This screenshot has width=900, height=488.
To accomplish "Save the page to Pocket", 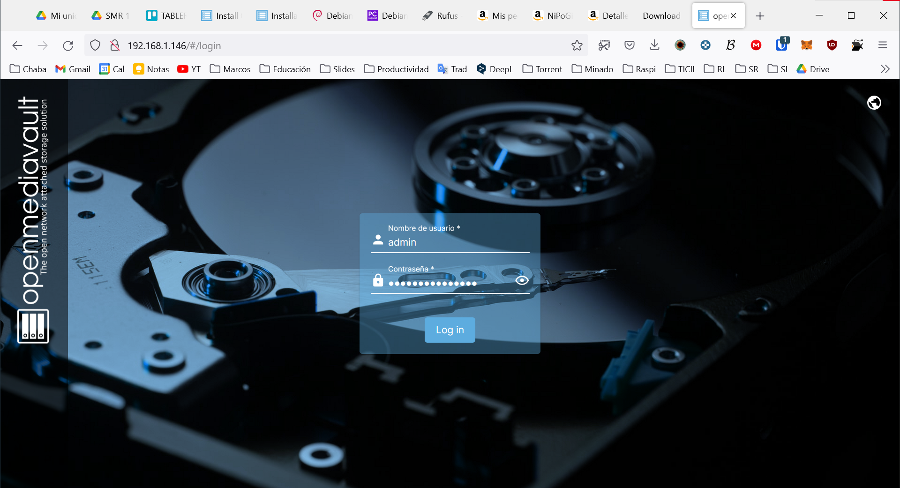I will coord(630,45).
